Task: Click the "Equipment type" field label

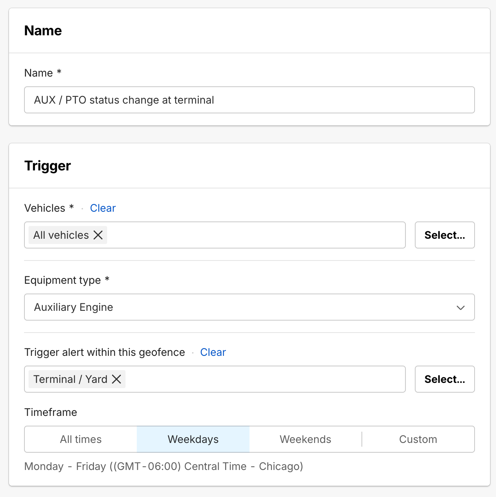Action: [63, 280]
